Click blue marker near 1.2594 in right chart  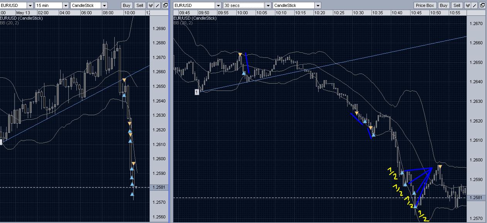pos(402,172)
